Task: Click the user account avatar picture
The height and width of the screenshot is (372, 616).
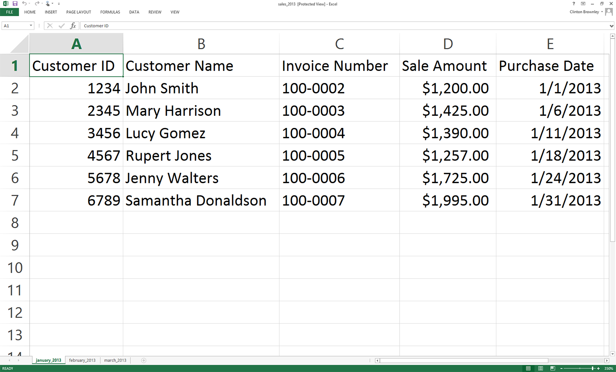Action: 609,12
